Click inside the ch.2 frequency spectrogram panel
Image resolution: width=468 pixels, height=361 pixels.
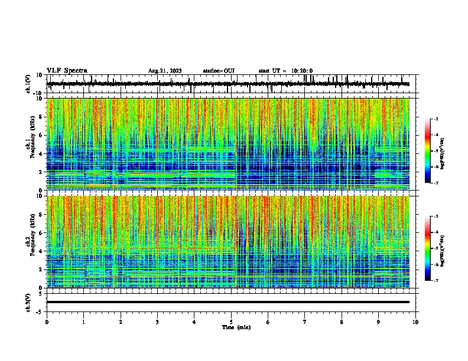click(228, 242)
